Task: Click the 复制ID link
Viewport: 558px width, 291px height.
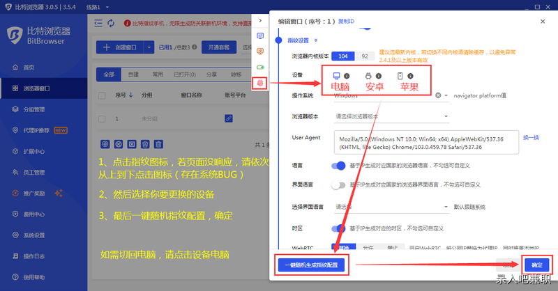Action: 346,22
